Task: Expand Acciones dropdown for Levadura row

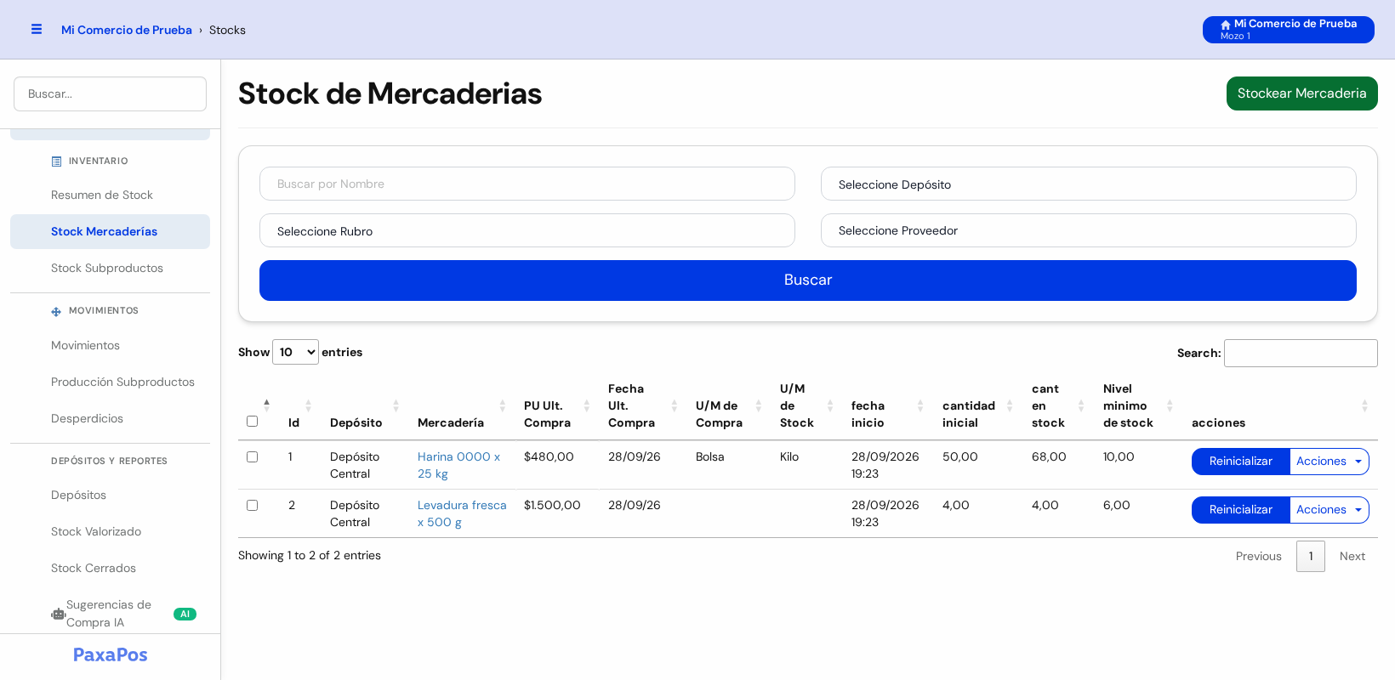Action: pyautogui.click(x=1330, y=510)
